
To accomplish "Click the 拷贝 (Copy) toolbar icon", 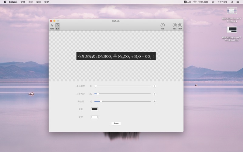I will tap(175, 26).
